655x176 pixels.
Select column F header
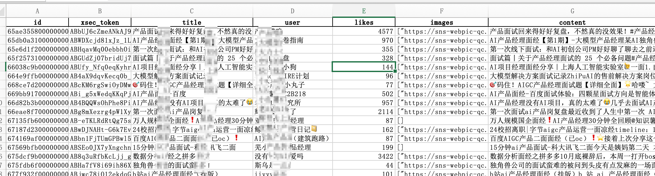[442, 11]
